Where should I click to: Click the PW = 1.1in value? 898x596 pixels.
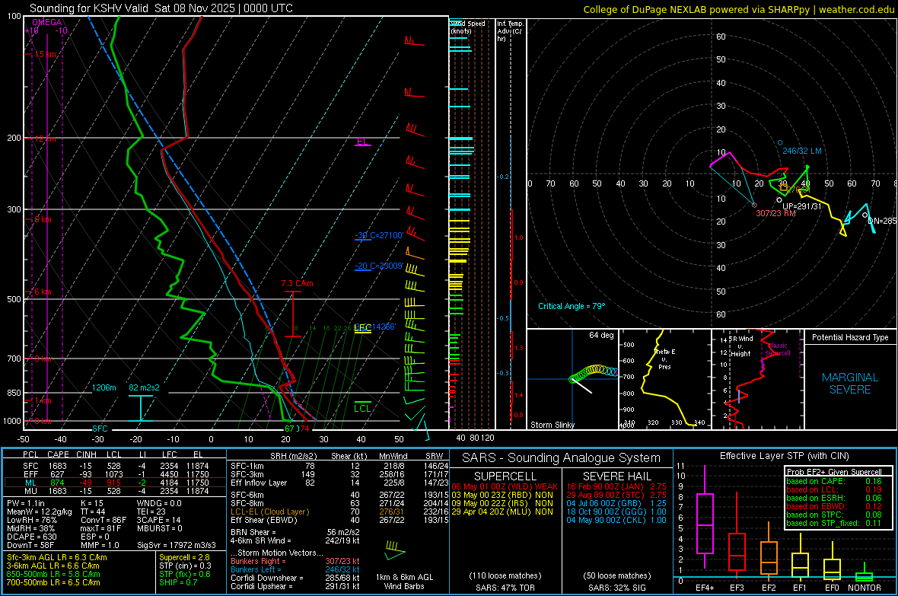(25, 503)
